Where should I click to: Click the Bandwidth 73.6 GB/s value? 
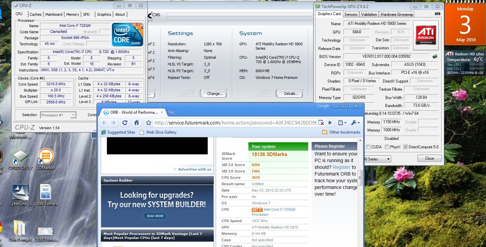[x=421, y=105]
